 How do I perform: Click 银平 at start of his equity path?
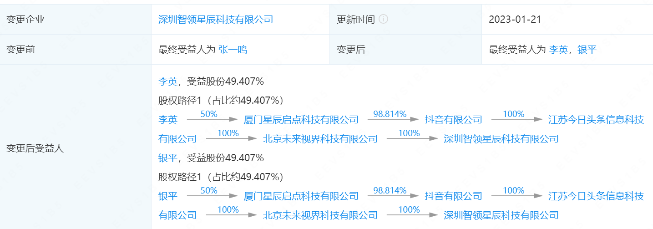pyautogui.click(x=167, y=196)
